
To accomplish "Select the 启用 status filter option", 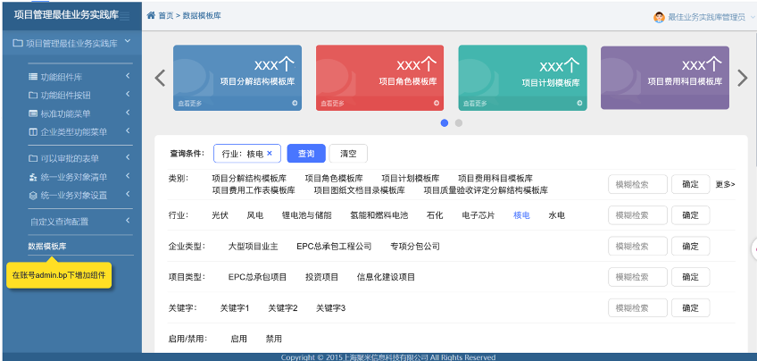I will [x=238, y=339].
